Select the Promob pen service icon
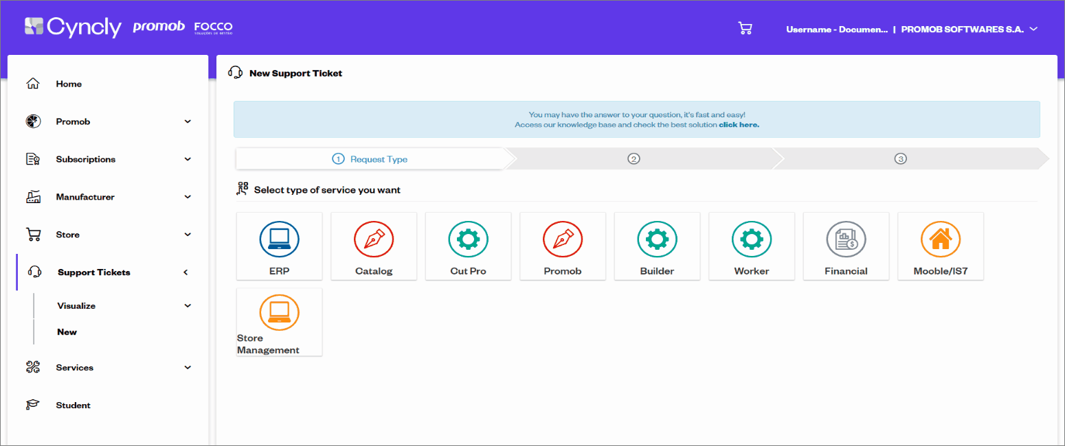 point(563,239)
